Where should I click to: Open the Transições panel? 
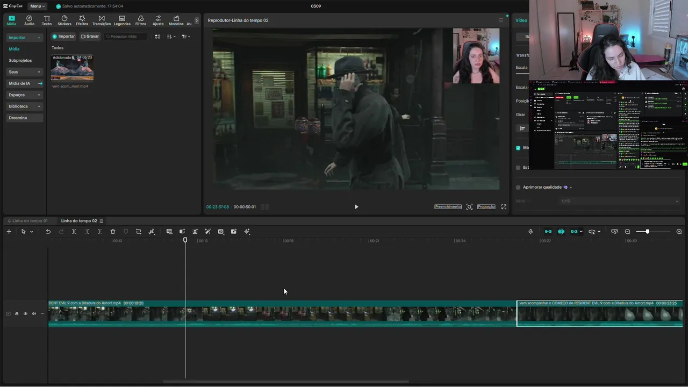[102, 20]
